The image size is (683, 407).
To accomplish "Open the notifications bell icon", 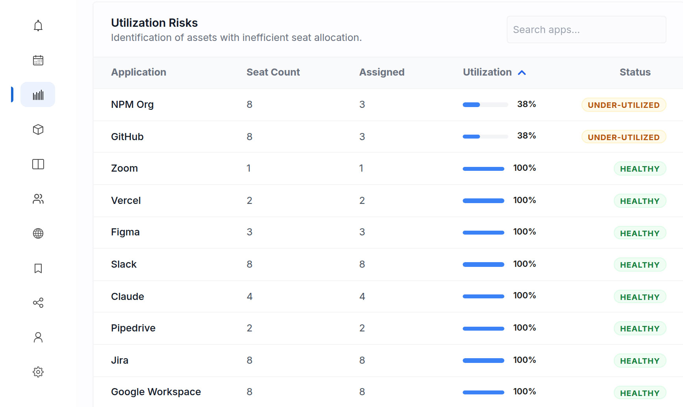I will [38, 25].
